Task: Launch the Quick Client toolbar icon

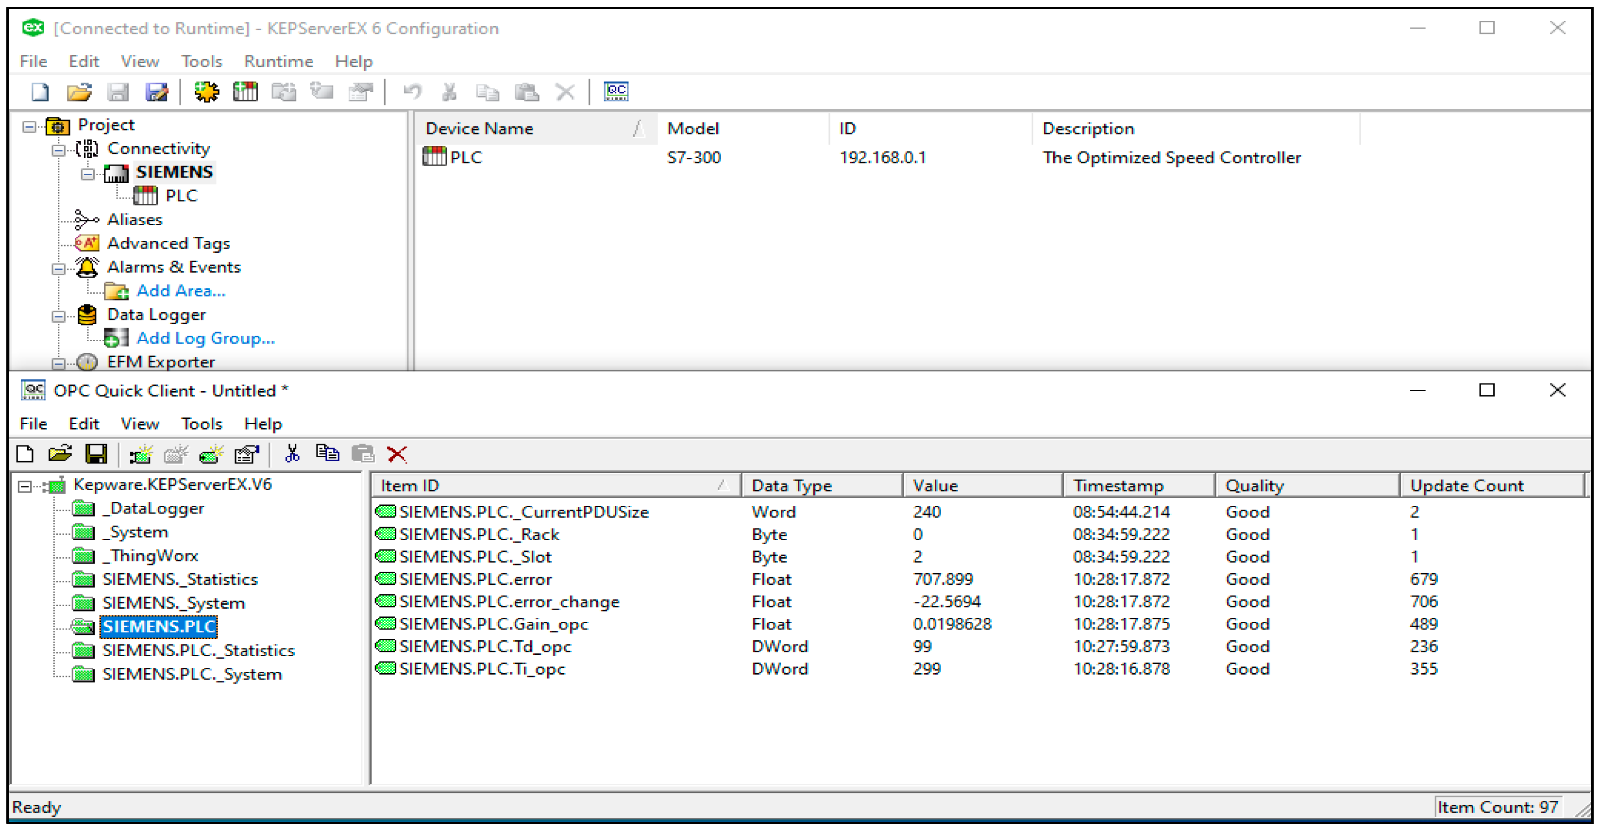Action: [x=616, y=92]
